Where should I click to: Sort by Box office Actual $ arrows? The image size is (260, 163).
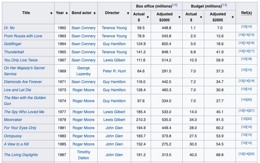point(148,17)
